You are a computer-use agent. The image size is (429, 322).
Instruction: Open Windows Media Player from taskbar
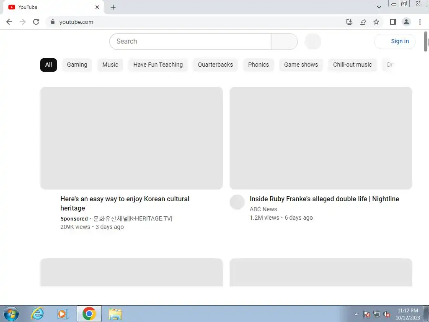(x=63, y=314)
